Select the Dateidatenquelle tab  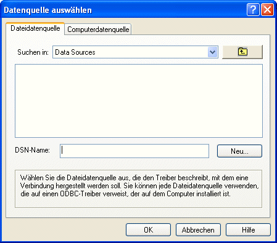click(x=35, y=28)
